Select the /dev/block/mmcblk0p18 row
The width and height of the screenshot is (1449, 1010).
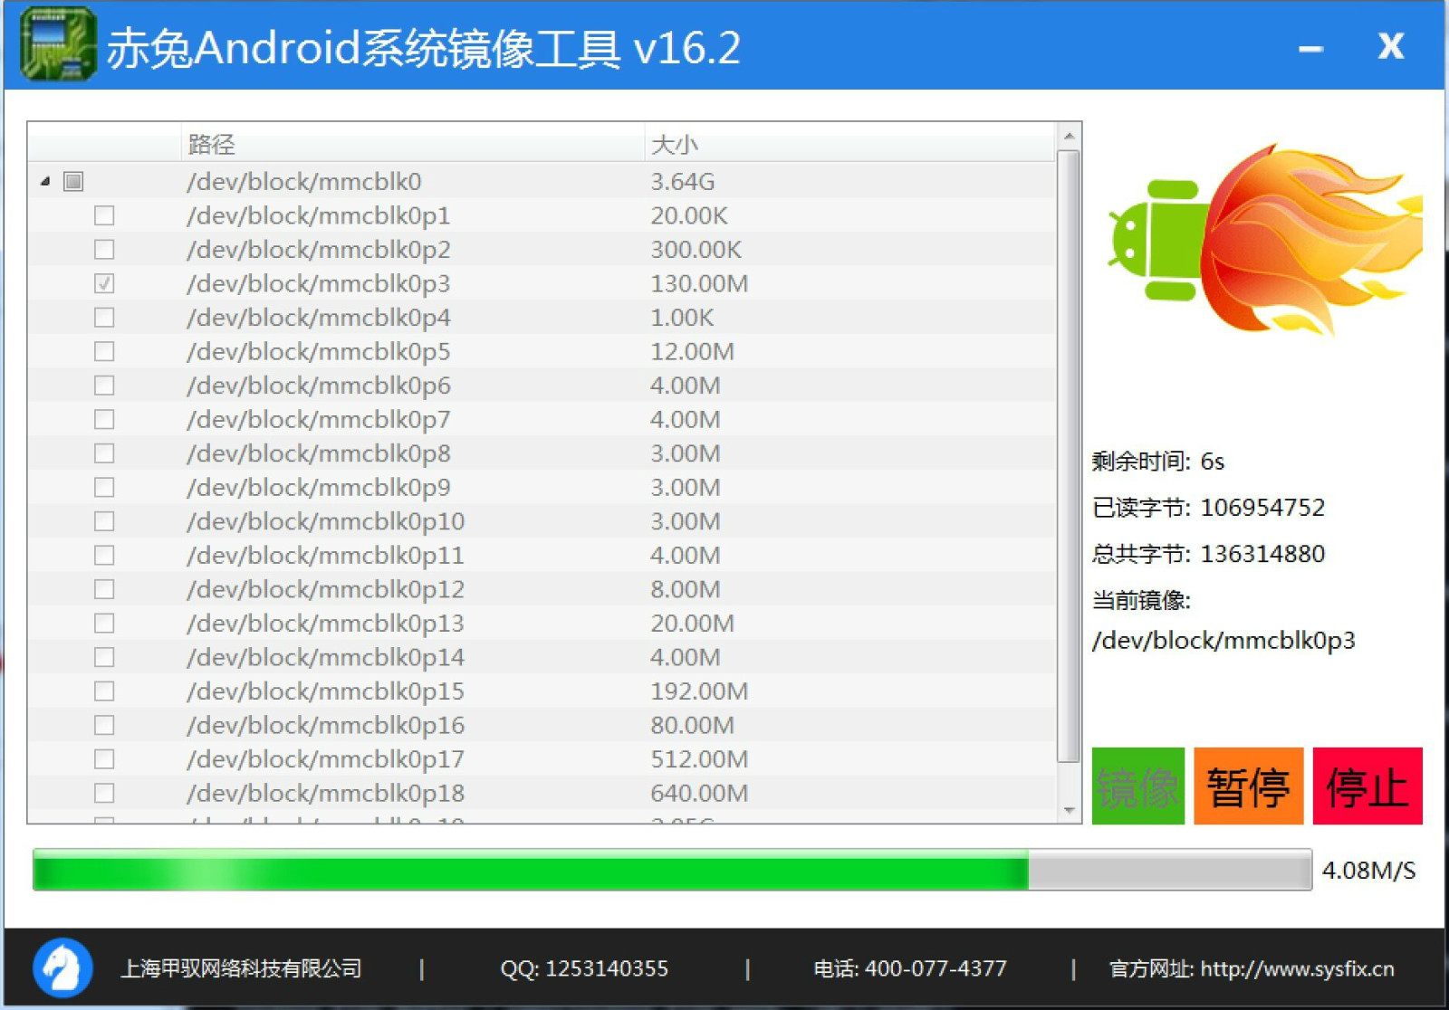[x=325, y=793]
